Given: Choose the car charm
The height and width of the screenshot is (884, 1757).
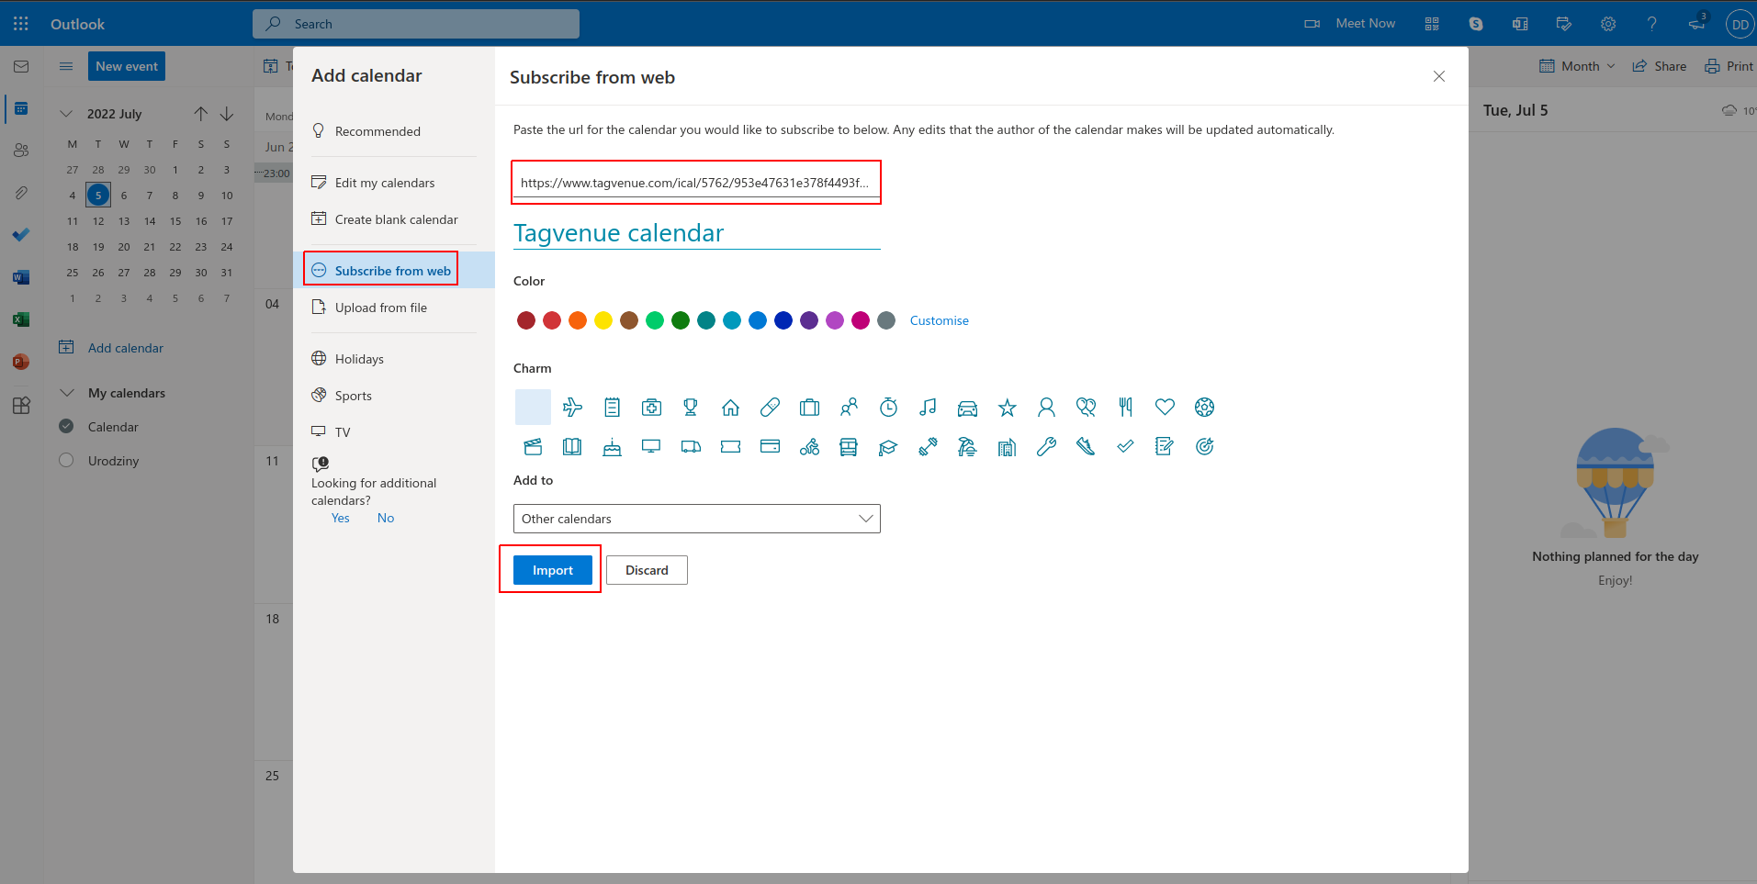Looking at the screenshot, I should tap(967, 407).
